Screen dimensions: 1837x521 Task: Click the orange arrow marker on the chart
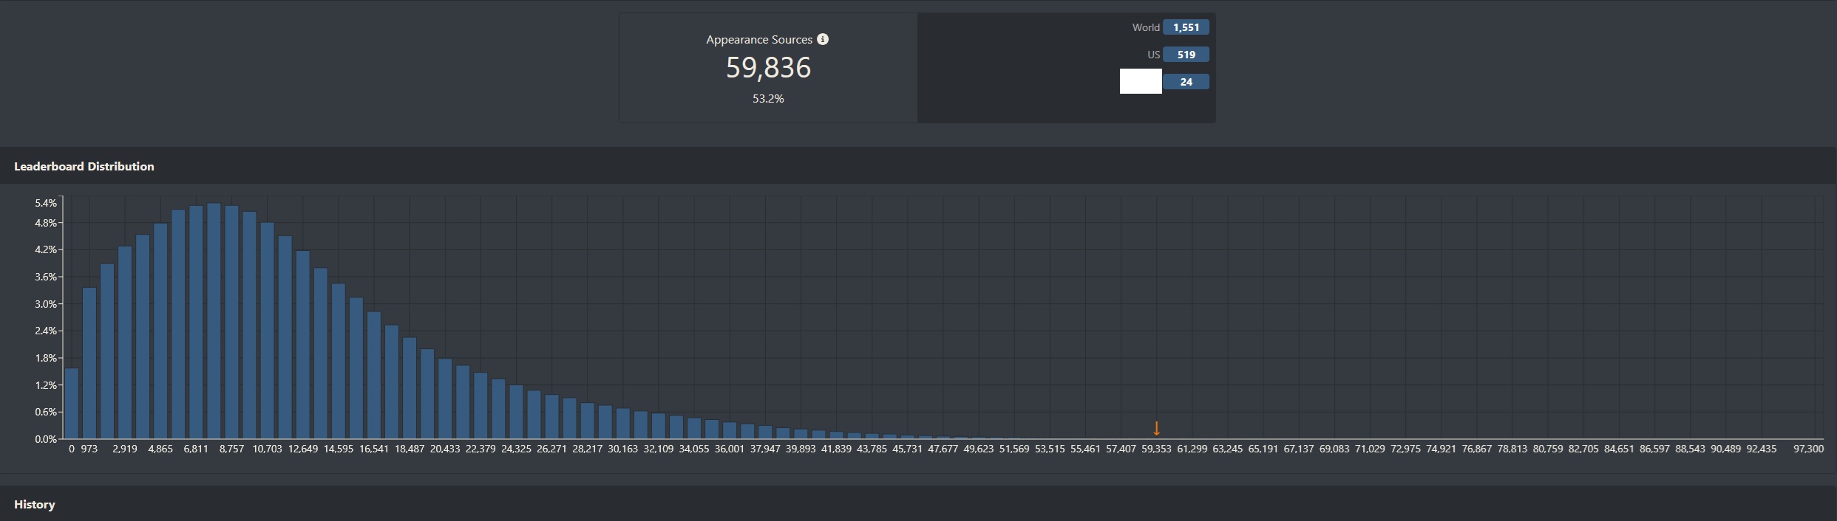(1157, 428)
